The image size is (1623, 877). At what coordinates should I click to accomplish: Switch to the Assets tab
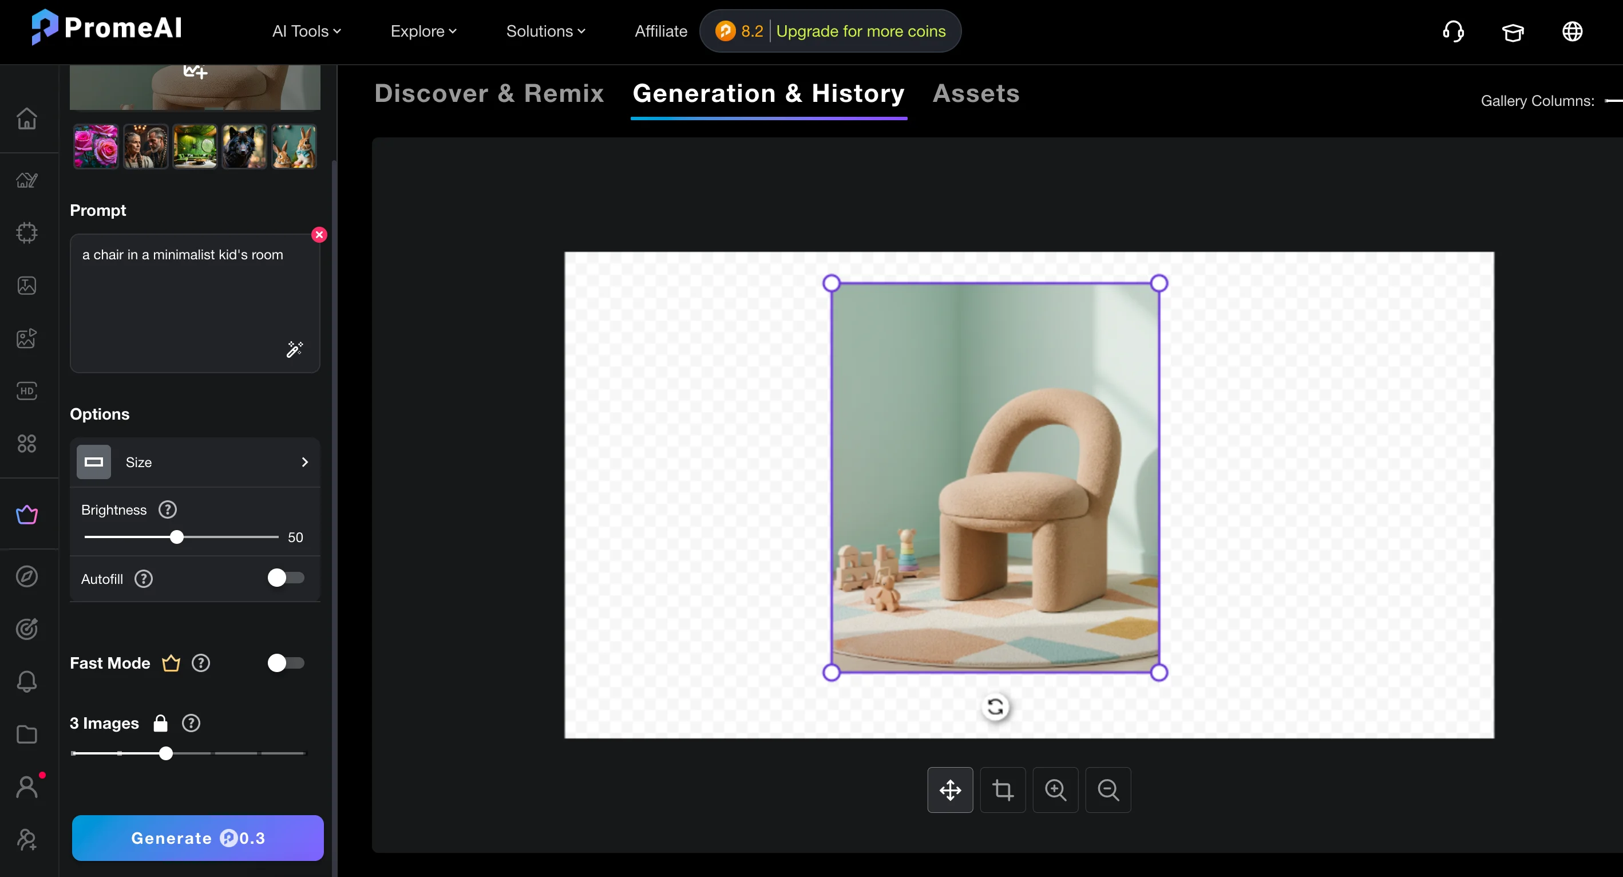click(x=975, y=93)
